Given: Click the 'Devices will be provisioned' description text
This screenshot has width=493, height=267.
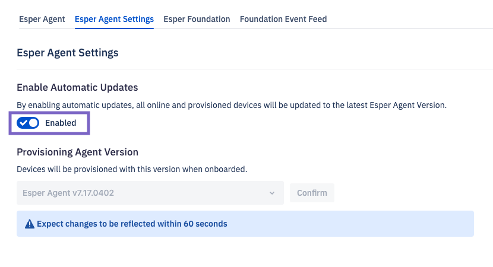Looking at the screenshot, I should [x=131, y=169].
